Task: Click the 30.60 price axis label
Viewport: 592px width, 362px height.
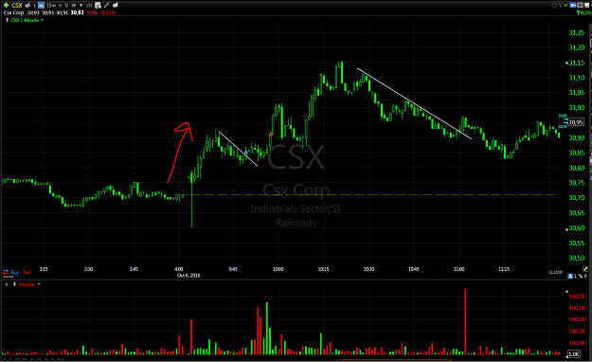Action: coord(577,227)
